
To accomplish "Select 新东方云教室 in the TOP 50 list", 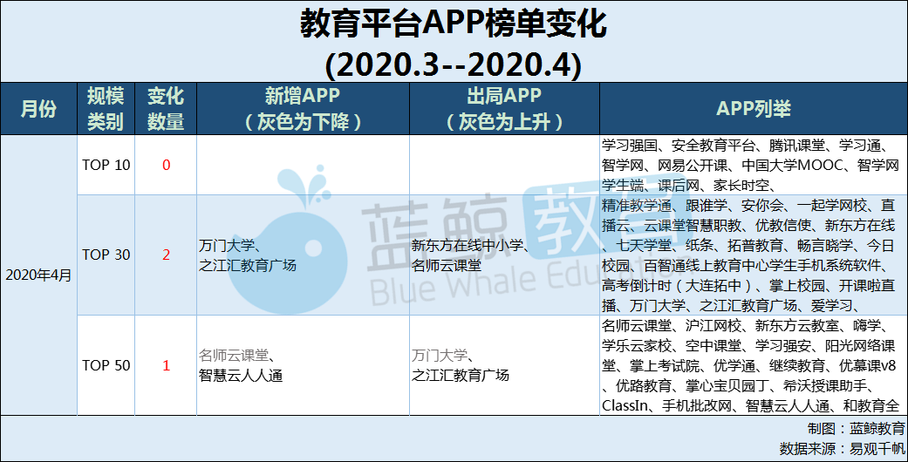I will pyautogui.click(x=797, y=325).
